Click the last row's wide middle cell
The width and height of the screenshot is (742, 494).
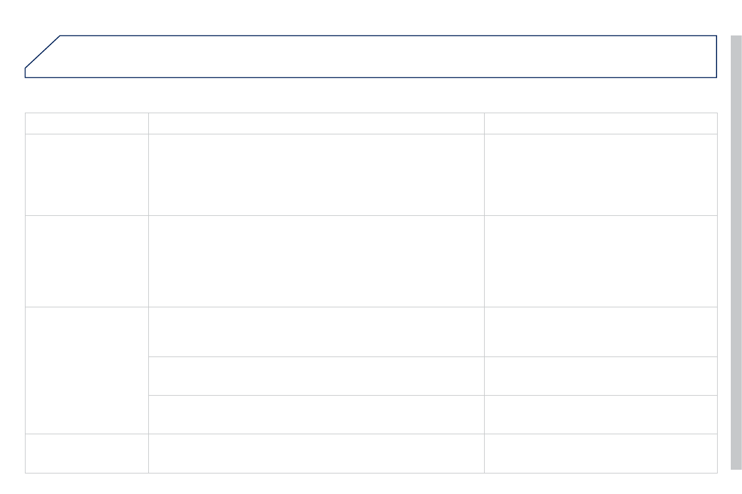[316, 454]
